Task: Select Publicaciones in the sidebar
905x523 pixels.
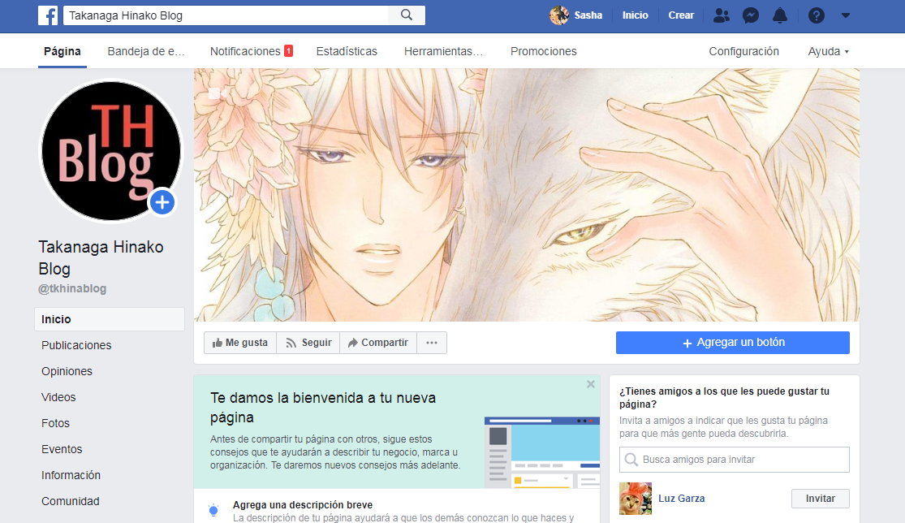Action: tap(76, 345)
